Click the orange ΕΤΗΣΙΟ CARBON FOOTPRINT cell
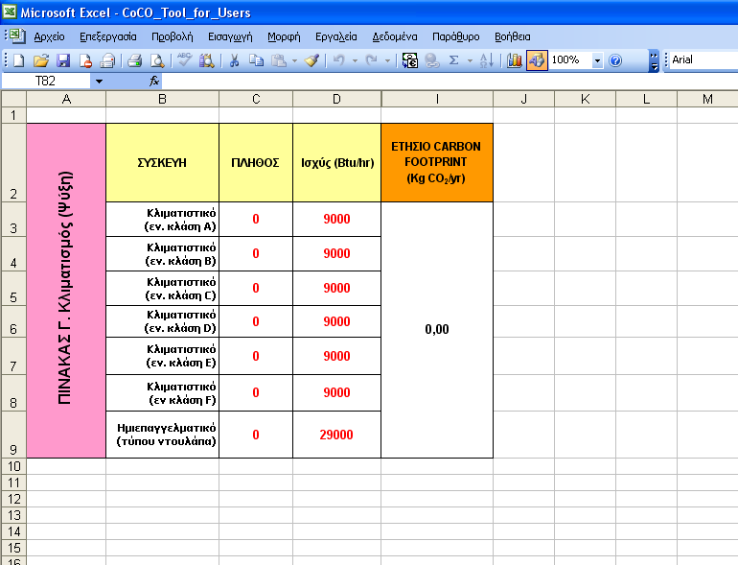This screenshot has height=565, width=738. tap(437, 162)
